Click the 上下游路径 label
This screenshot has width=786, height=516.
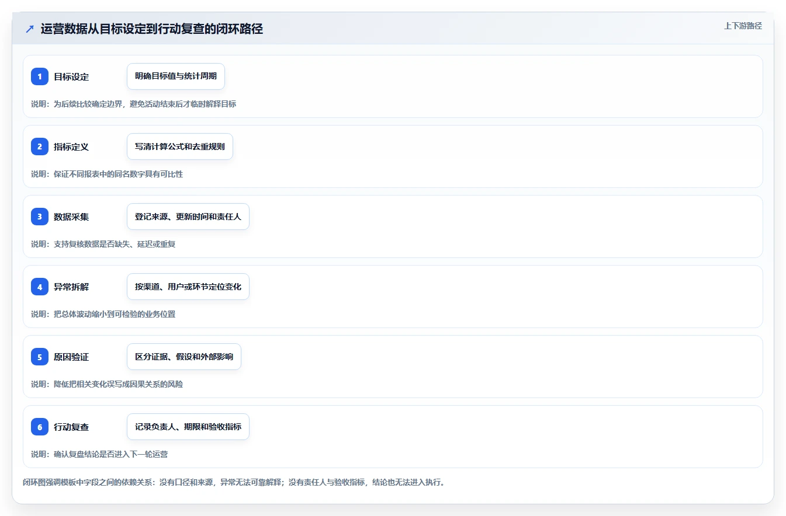(x=743, y=26)
